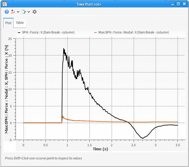Viewport: 189px width, 167px height.
Task: Select the black curve's minimum near 2.7 s
Action: [142, 138]
